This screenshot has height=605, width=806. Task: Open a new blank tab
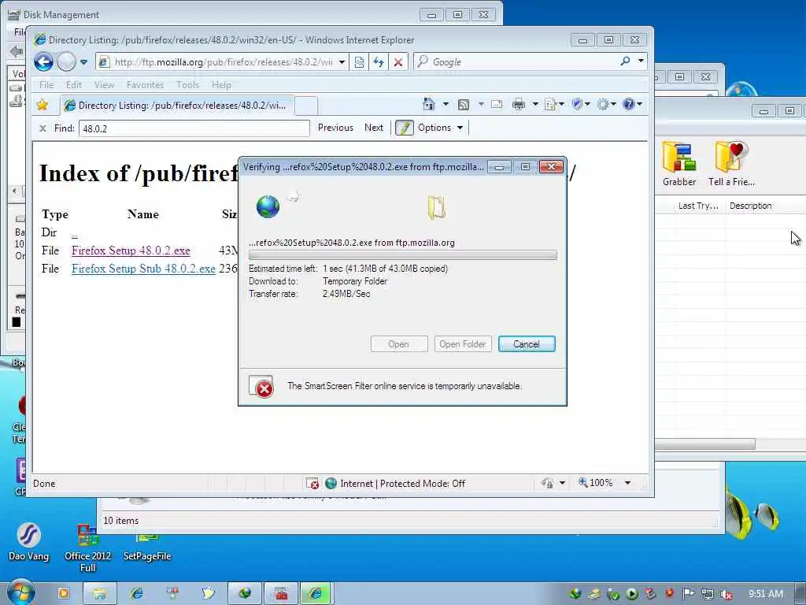[306, 106]
